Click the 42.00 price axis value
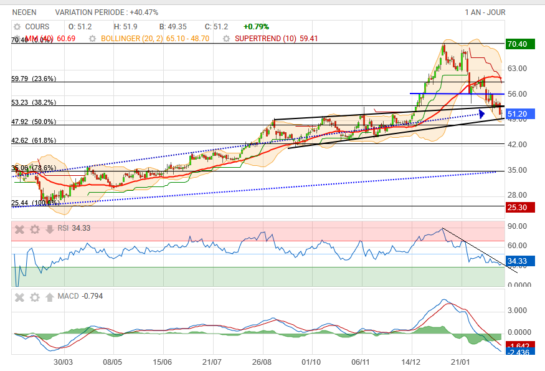This screenshot has width=545, height=371. [517, 145]
